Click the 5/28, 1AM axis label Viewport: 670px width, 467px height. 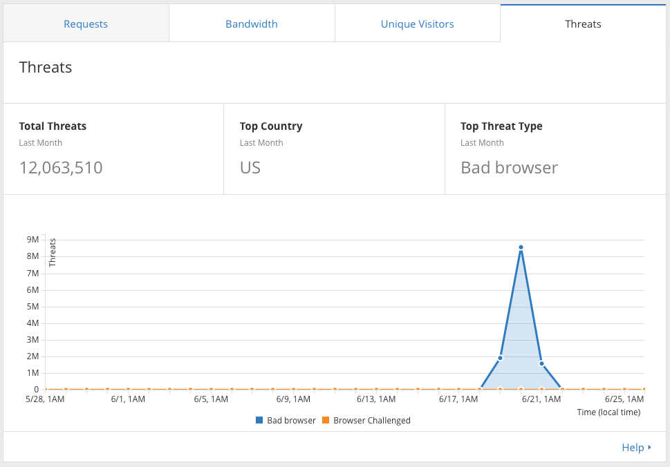pyautogui.click(x=45, y=399)
